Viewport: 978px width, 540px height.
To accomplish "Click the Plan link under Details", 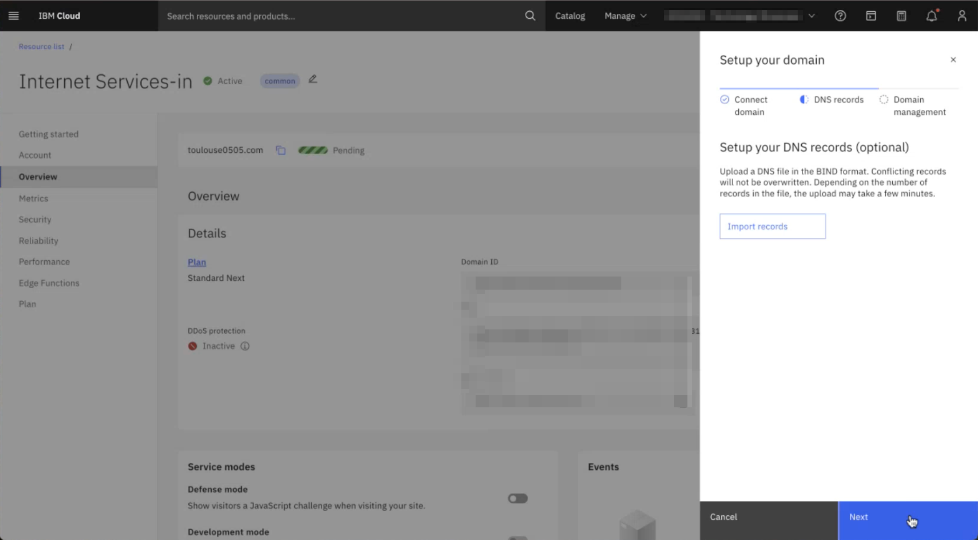I will pyautogui.click(x=197, y=262).
